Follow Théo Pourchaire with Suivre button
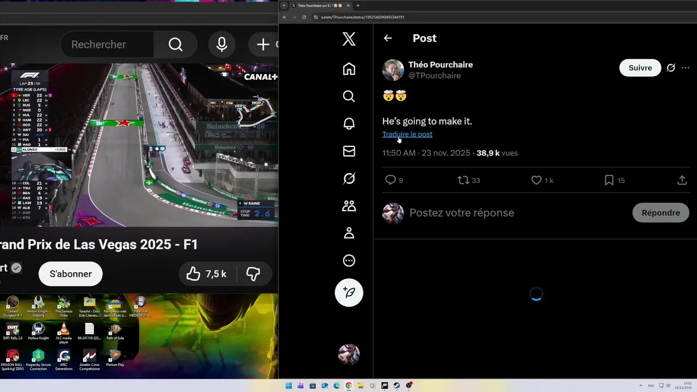Screen dimensions: 697x392 pyautogui.click(x=640, y=68)
